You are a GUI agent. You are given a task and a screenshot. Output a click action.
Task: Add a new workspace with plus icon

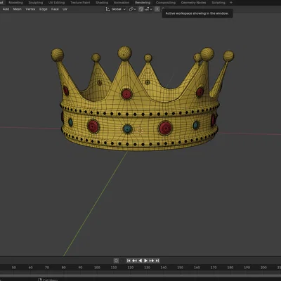click(x=231, y=3)
